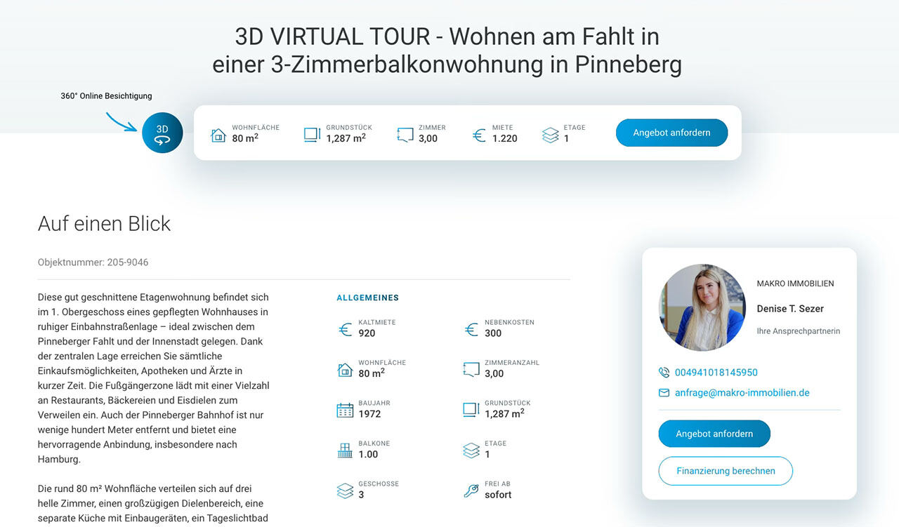Open the 3D 360° virtual tour button
This screenshot has height=527, width=899.
click(162, 133)
